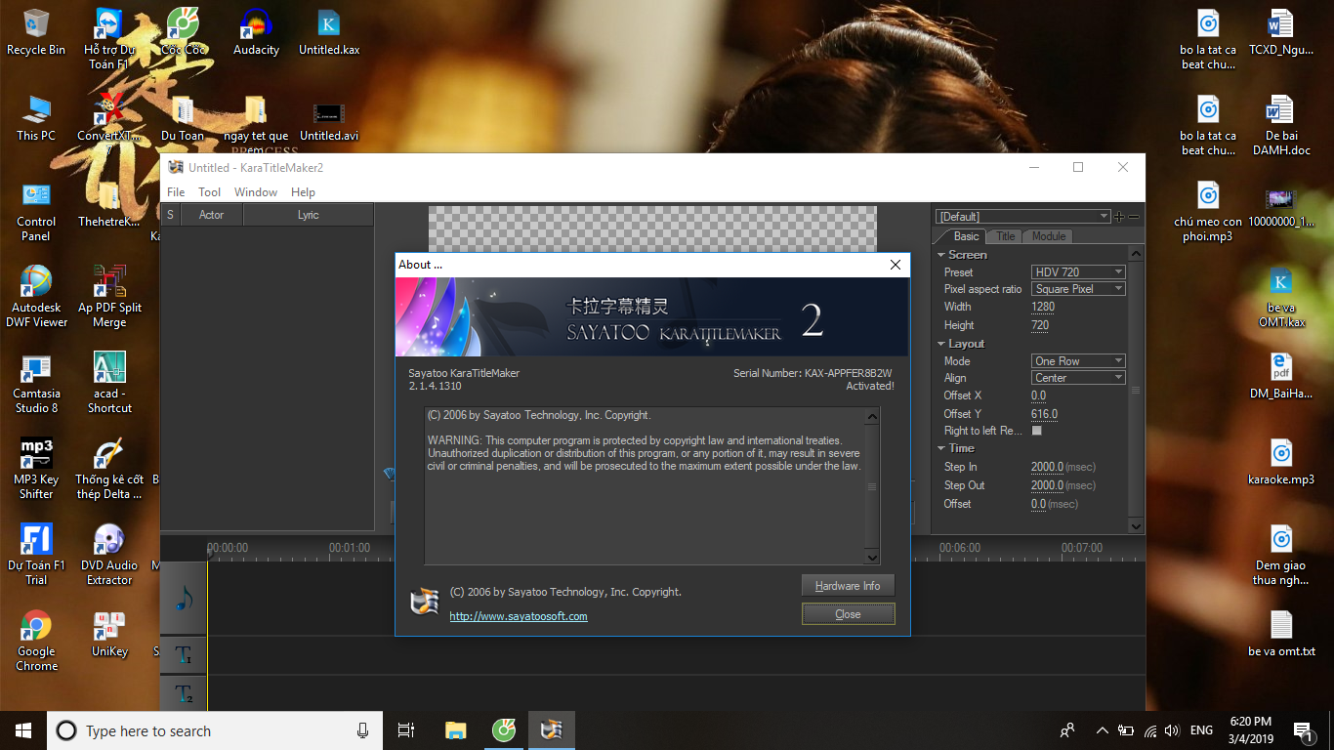Click the timeline playhead at 00:00:00
Viewport: 1334px width, 750px height.
coord(211,553)
